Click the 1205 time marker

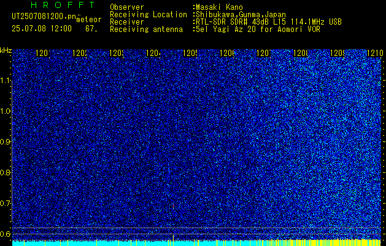click(x=190, y=53)
